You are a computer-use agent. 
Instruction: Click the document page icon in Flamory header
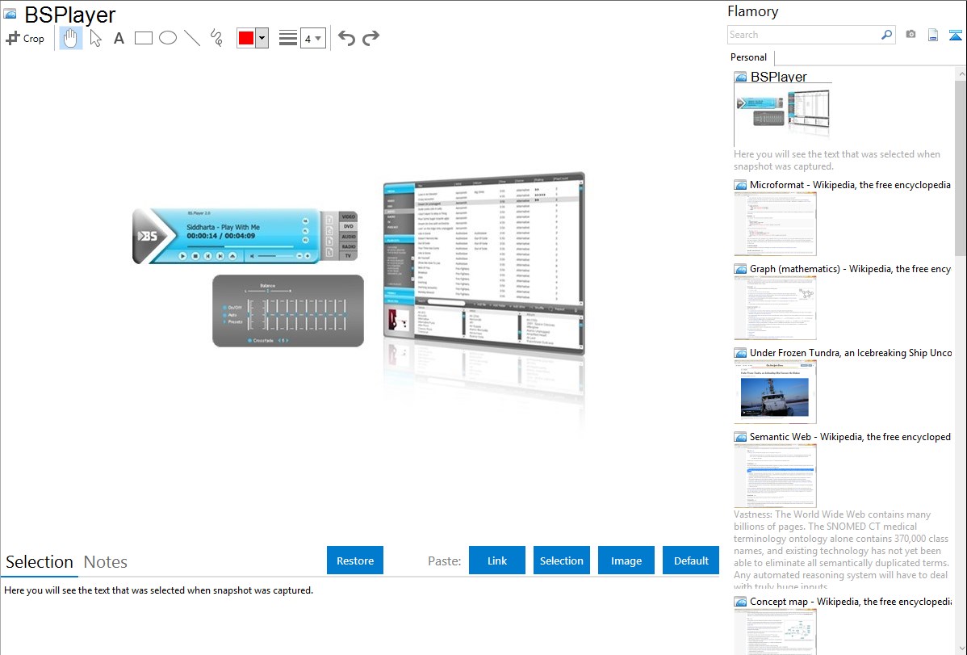pos(933,35)
